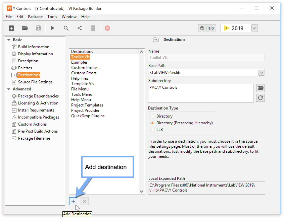Click the Share toolbar icon
The image size is (284, 218).
[x=80, y=28]
